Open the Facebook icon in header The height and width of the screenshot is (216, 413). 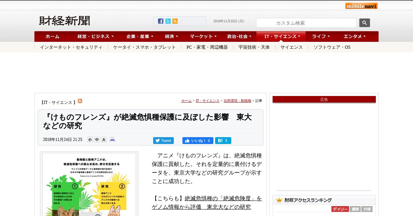161,21
